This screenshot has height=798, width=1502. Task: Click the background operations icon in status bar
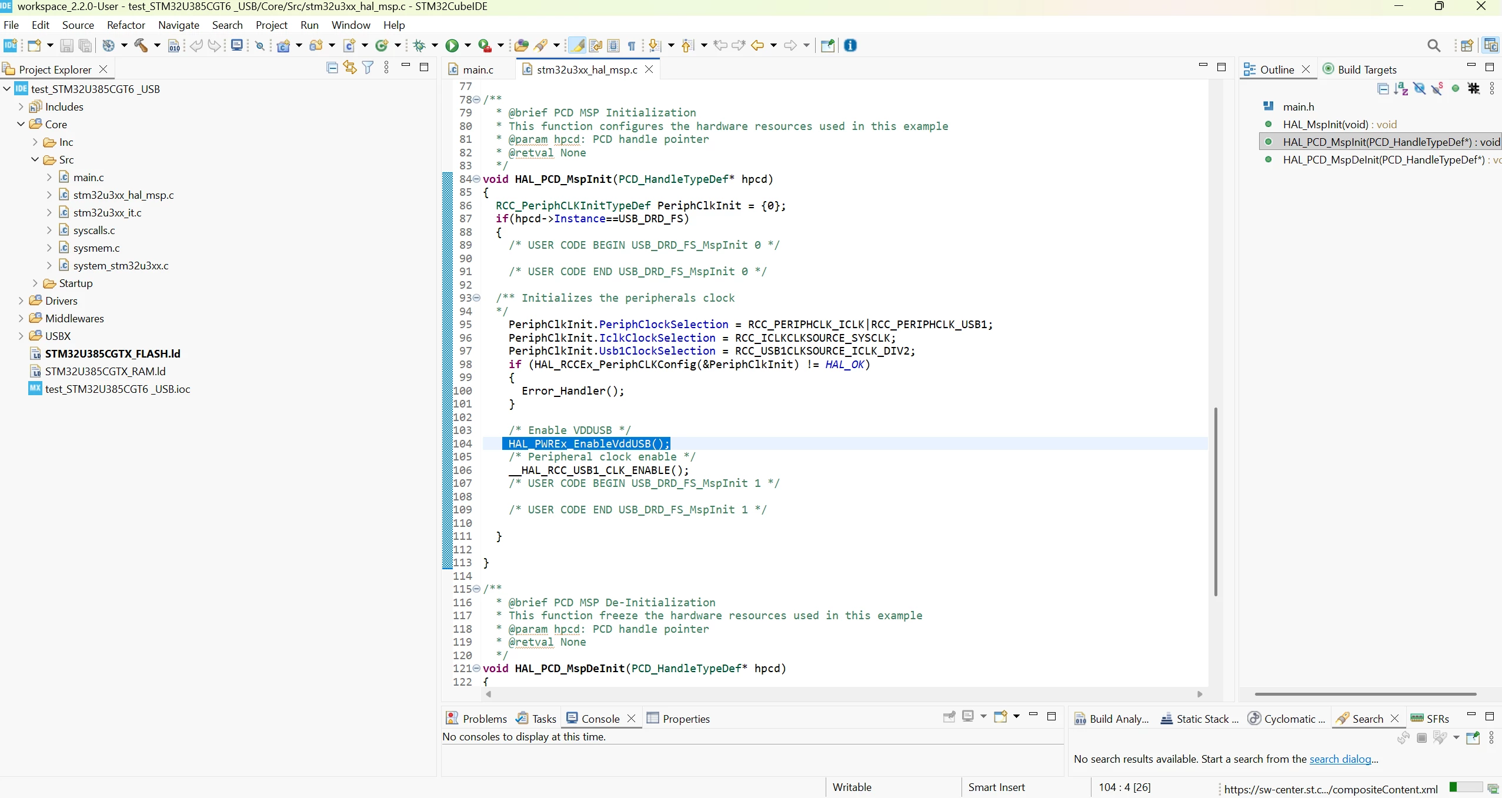pos(1493,788)
